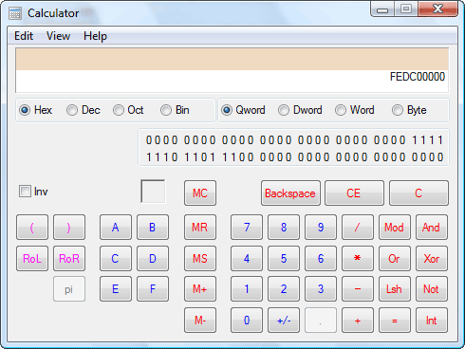Click the RoR rotate right button
This screenshot has width=465, height=349.
[69, 259]
